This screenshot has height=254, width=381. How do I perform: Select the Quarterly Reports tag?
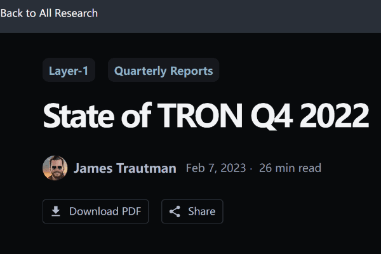tap(163, 70)
